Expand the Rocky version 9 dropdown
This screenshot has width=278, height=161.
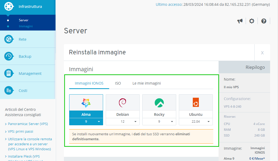[159, 122]
